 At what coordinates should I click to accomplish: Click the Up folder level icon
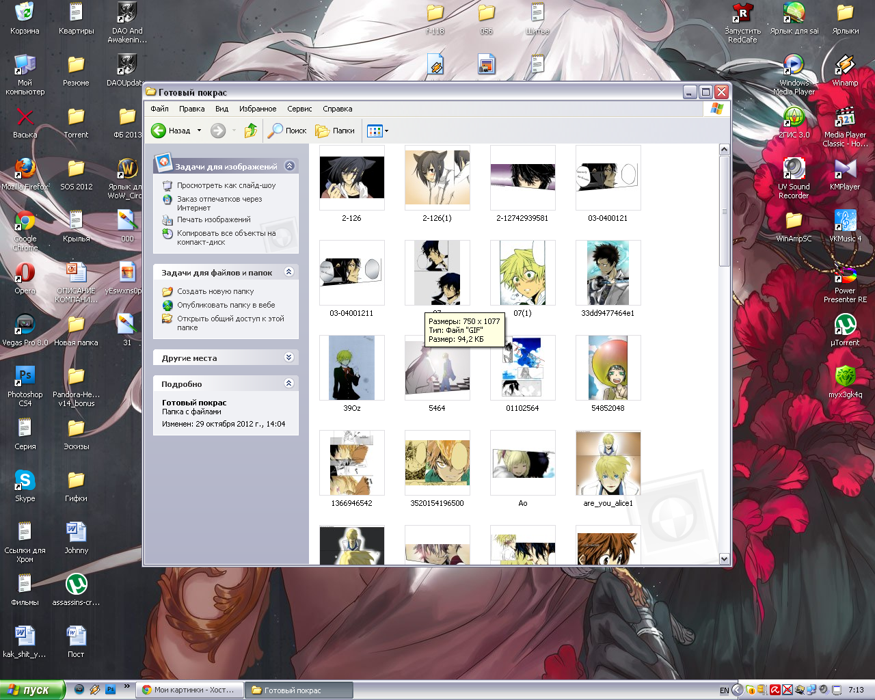coord(251,131)
